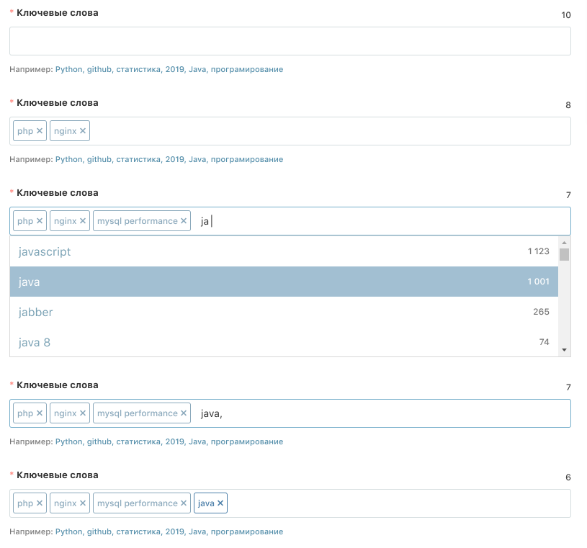Click the suggestions list scrollbar thumb
The height and width of the screenshot is (548, 587).
[x=564, y=254]
